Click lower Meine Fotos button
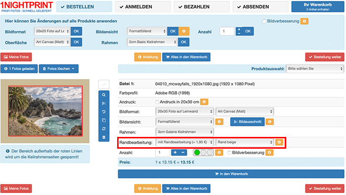 [16, 189]
